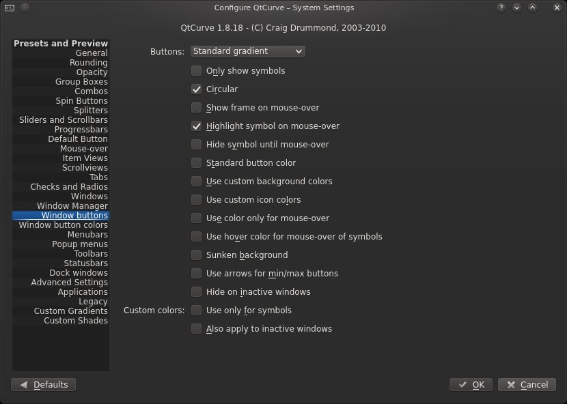Enable Sunken background option
Screen dimensions: 567x404
[196, 255]
